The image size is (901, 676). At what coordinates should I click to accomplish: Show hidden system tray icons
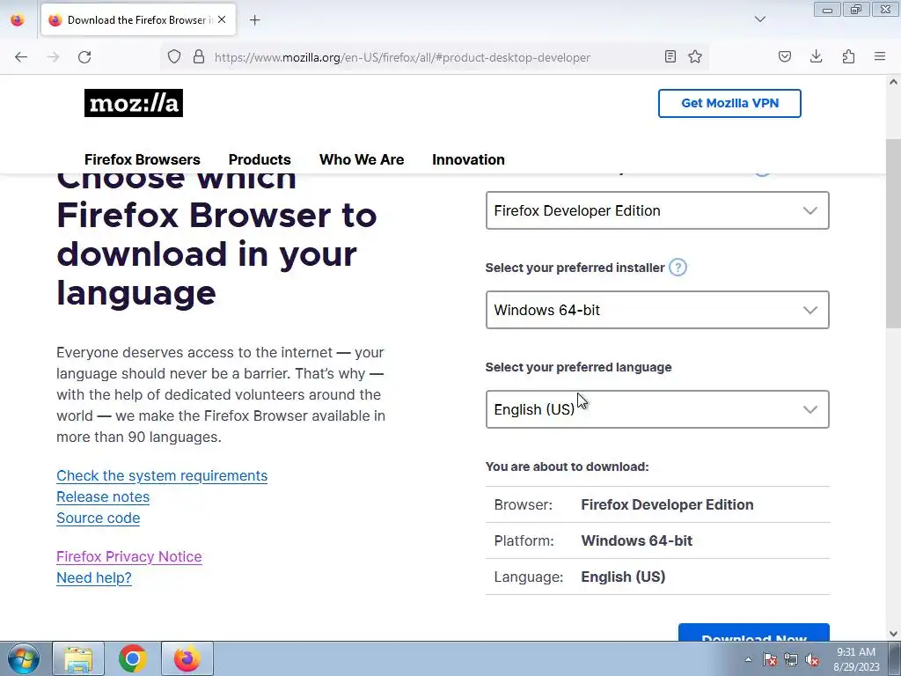coord(748,659)
